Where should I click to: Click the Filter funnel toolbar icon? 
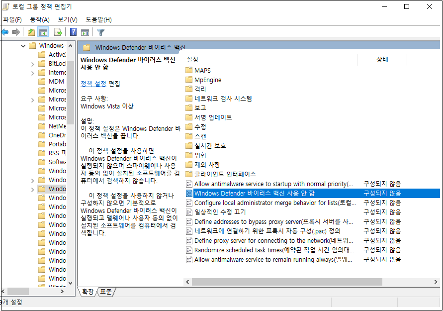[x=100, y=32]
